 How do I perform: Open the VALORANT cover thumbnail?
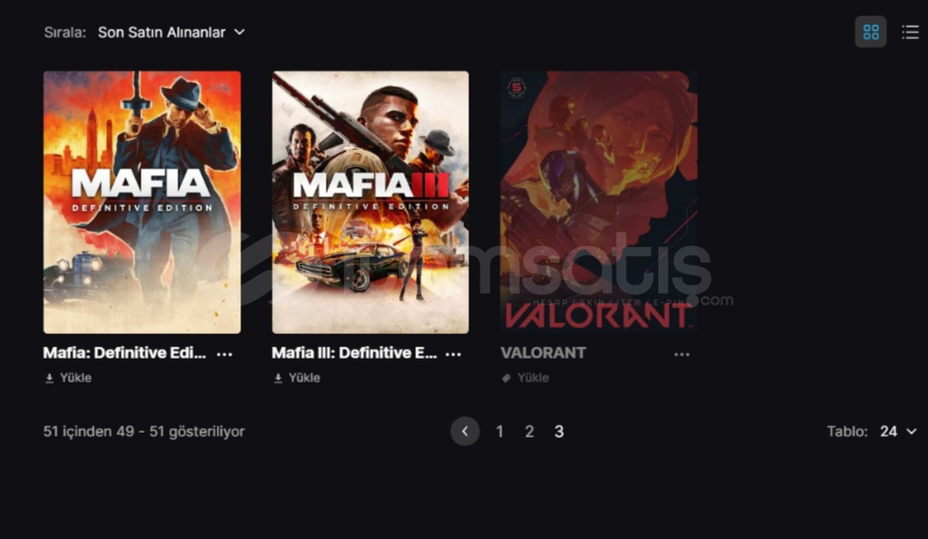[599, 202]
